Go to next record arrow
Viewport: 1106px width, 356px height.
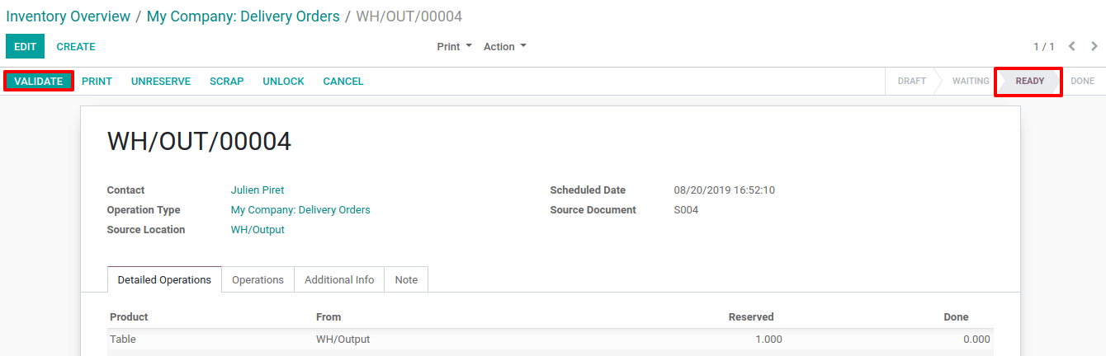coord(1094,47)
